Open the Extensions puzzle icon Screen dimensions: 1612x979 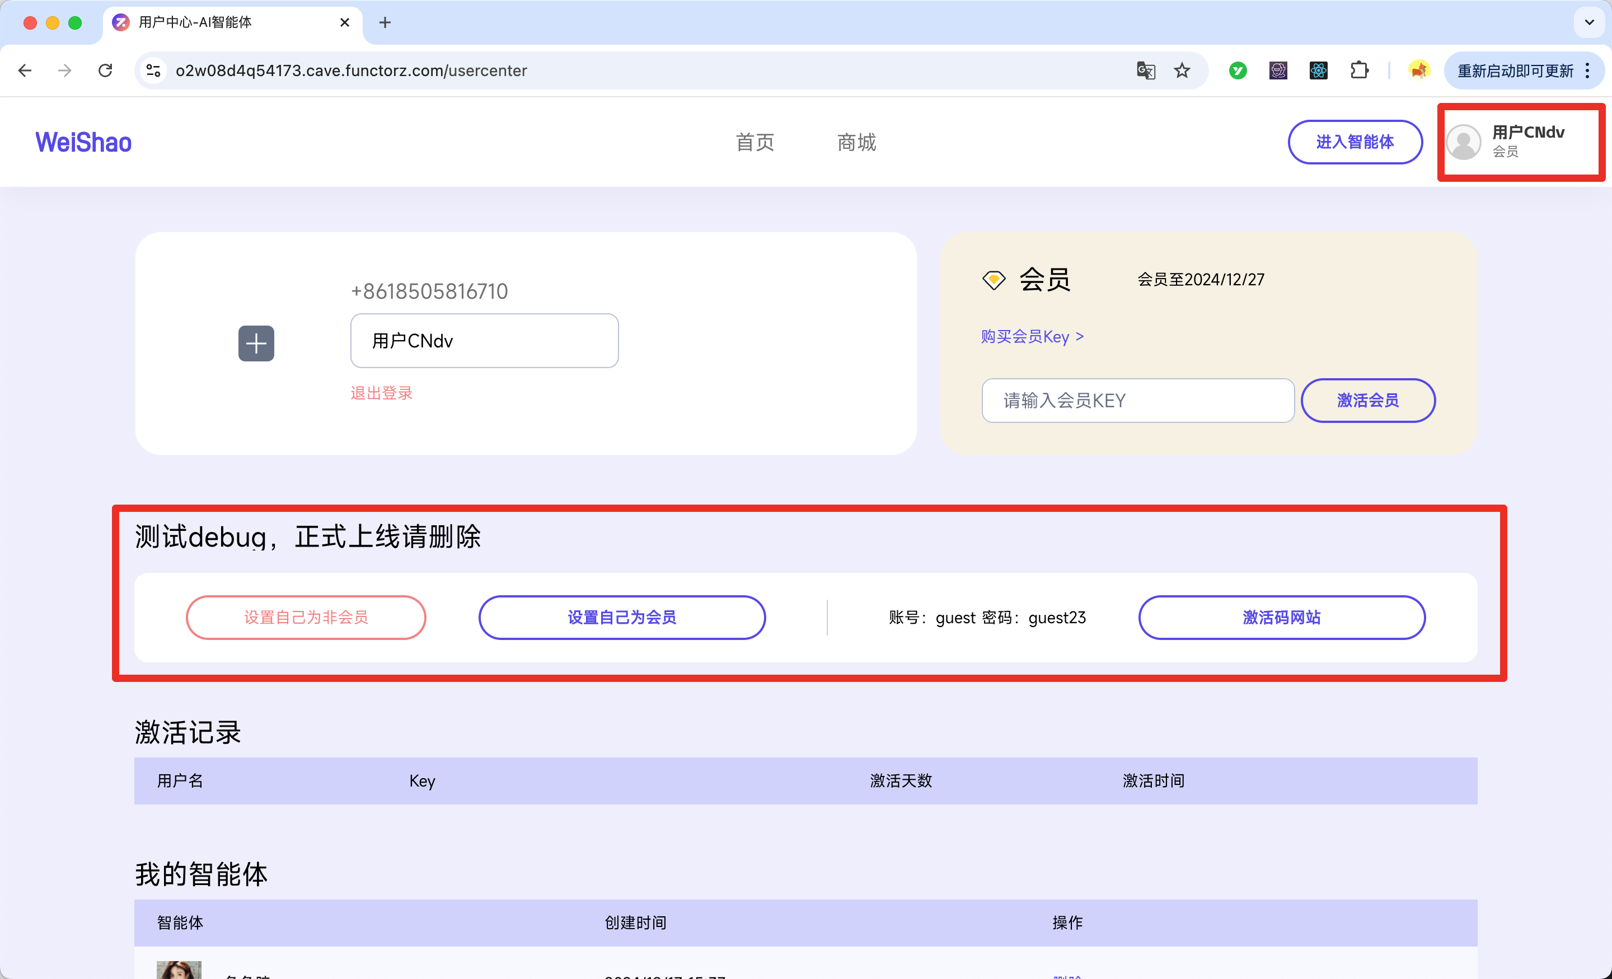1359,70
